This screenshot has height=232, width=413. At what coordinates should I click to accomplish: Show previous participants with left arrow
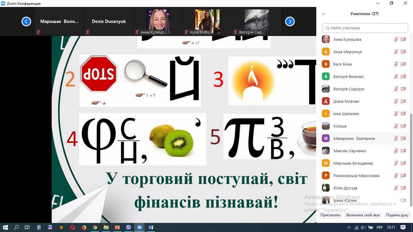tap(26, 22)
